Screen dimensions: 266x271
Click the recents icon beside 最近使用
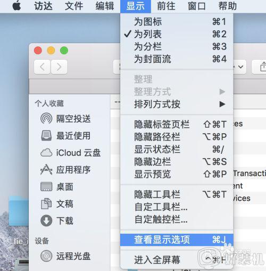click(x=46, y=136)
